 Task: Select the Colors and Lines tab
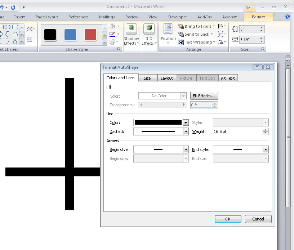click(121, 78)
